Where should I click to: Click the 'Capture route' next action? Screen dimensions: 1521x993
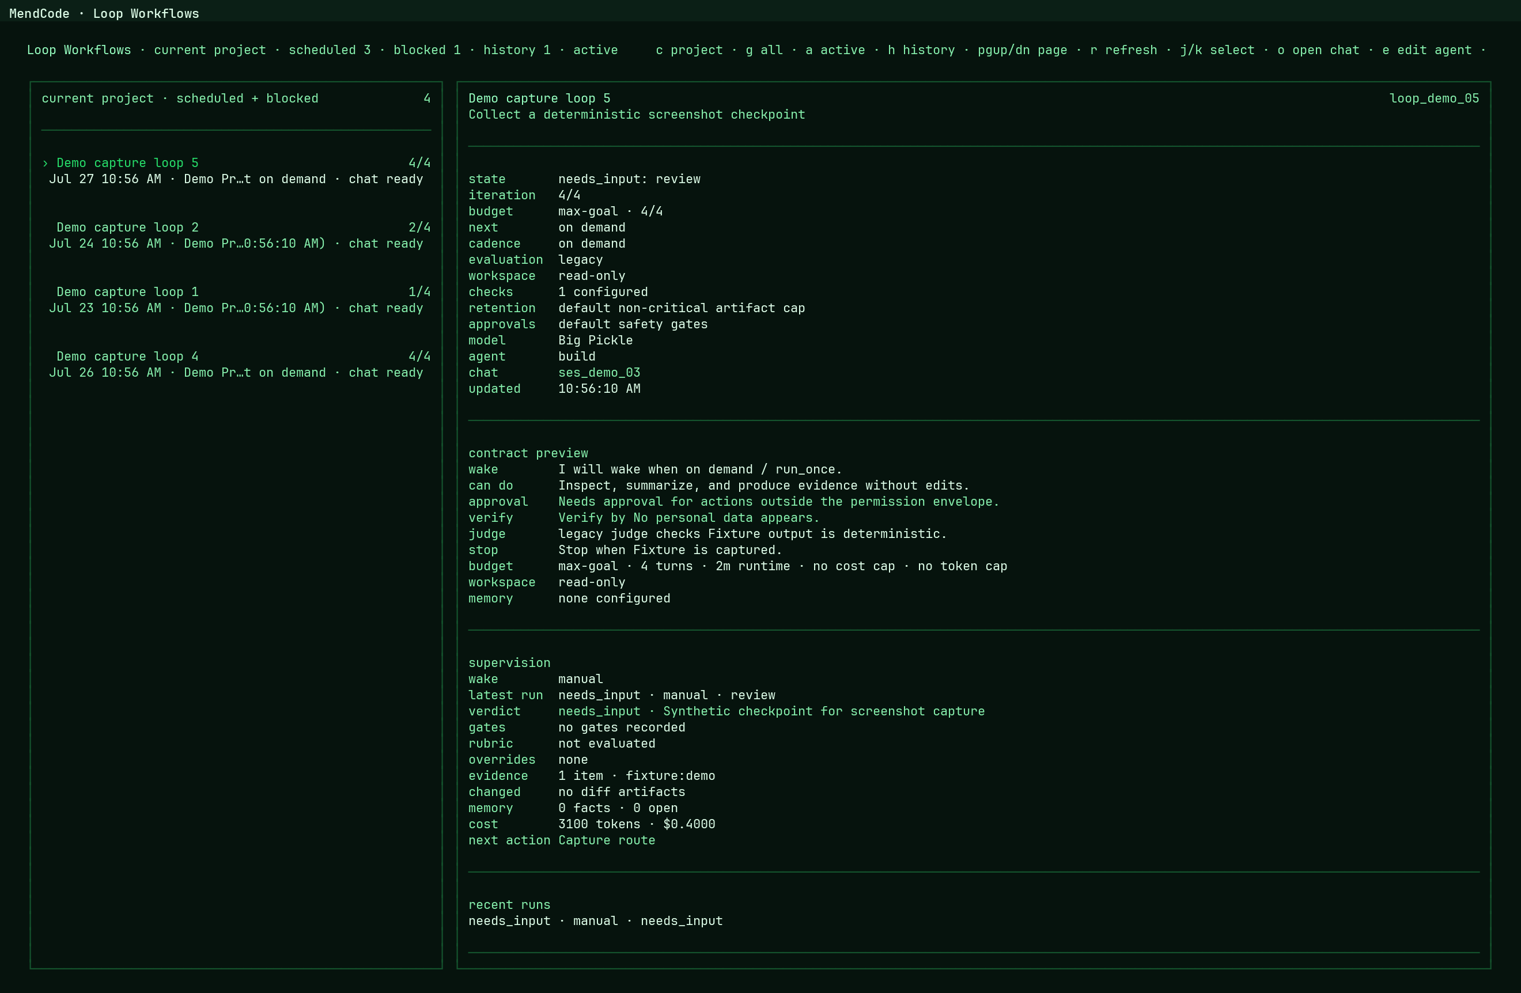(x=607, y=840)
